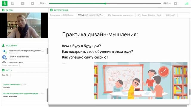Pause the recording playback

point(23,3)
